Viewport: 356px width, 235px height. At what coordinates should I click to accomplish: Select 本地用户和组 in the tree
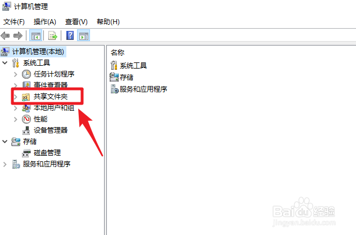point(54,108)
